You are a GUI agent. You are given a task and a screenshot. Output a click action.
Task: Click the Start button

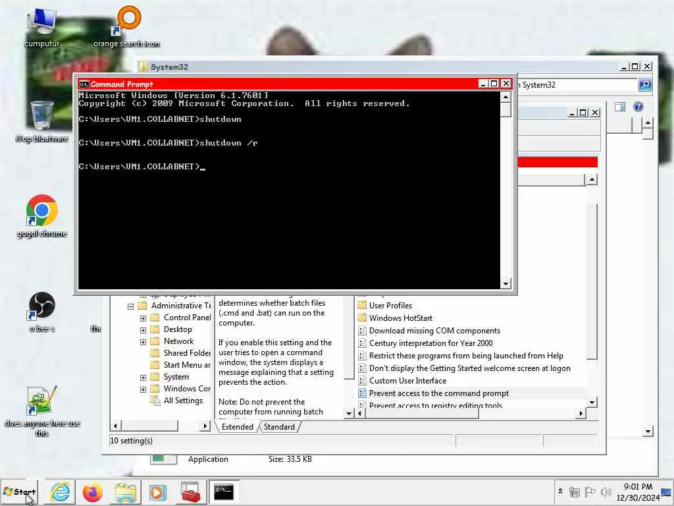pyautogui.click(x=19, y=492)
